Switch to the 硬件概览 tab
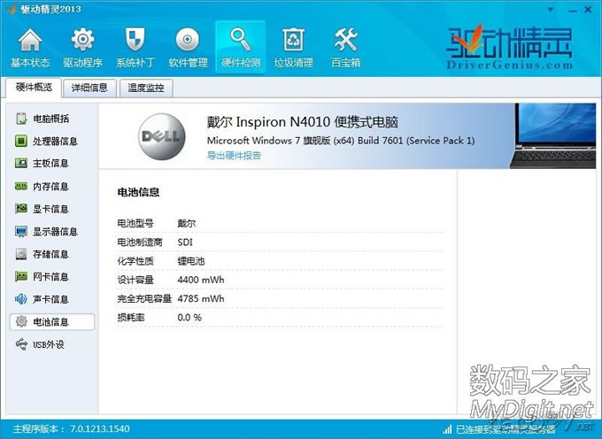The height and width of the screenshot is (439, 602). [34, 88]
